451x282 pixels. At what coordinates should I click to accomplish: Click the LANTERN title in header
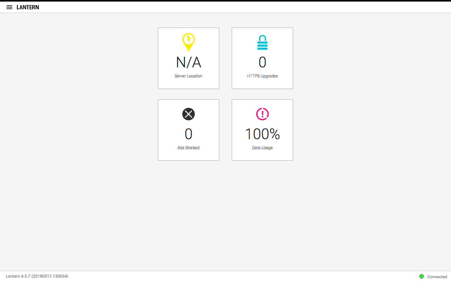28,7
